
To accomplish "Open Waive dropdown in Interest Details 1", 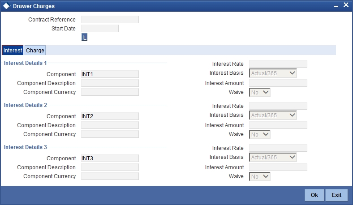I will pyautogui.click(x=259, y=93).
